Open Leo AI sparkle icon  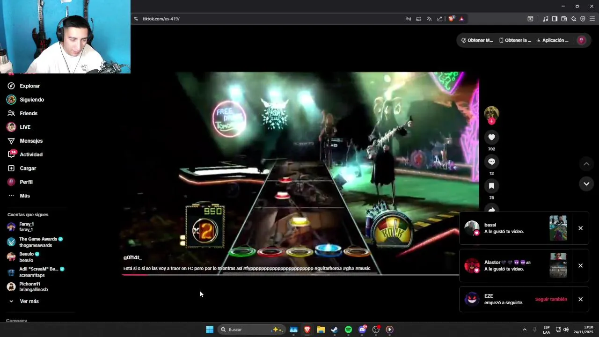coord(573,19)
